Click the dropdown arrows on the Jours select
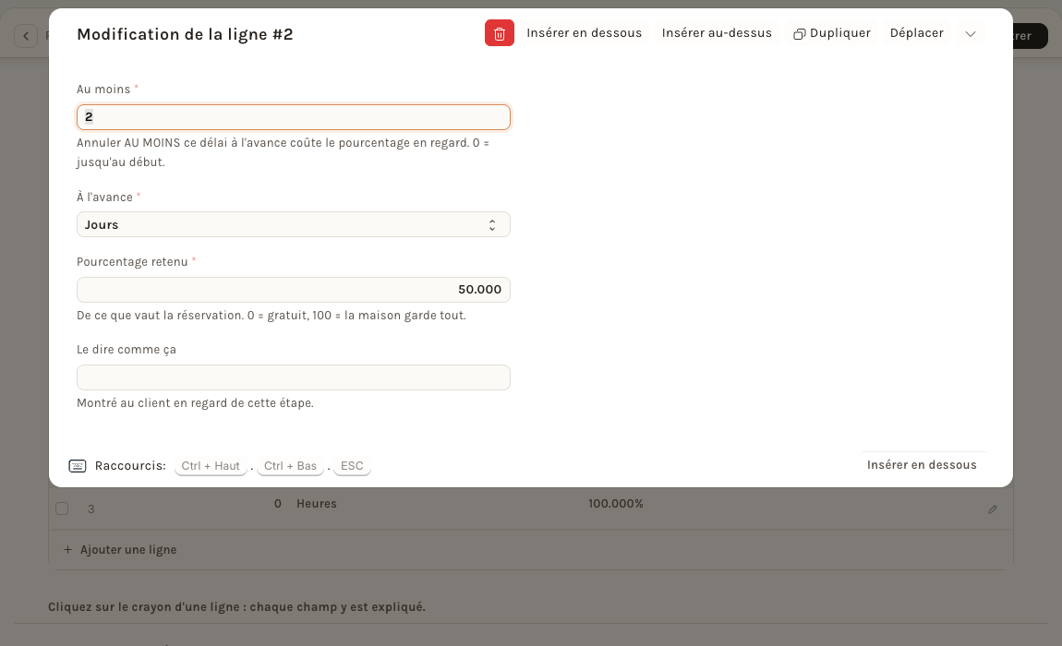The height and width of the screenshot is (646, 1062). (492, 225)
